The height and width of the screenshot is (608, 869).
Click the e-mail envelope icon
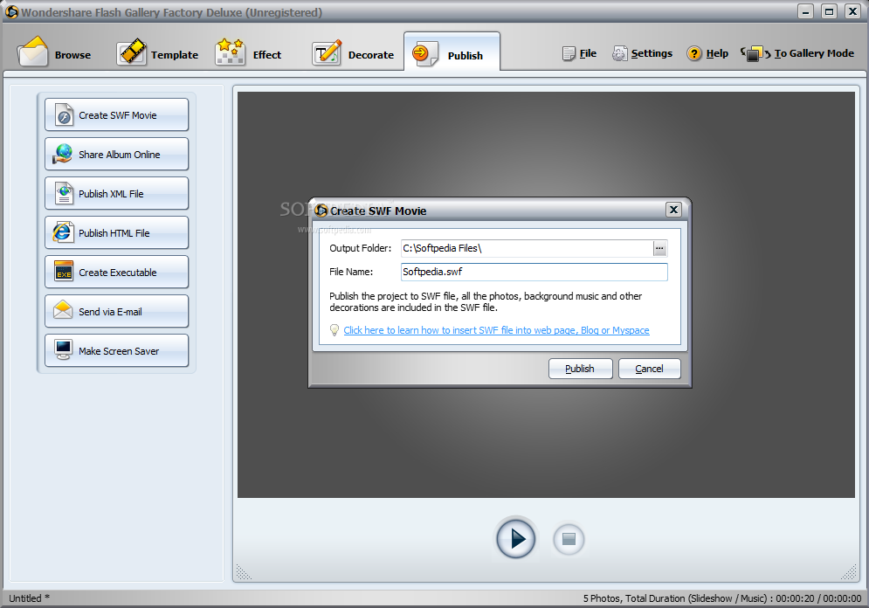[63, 310]
